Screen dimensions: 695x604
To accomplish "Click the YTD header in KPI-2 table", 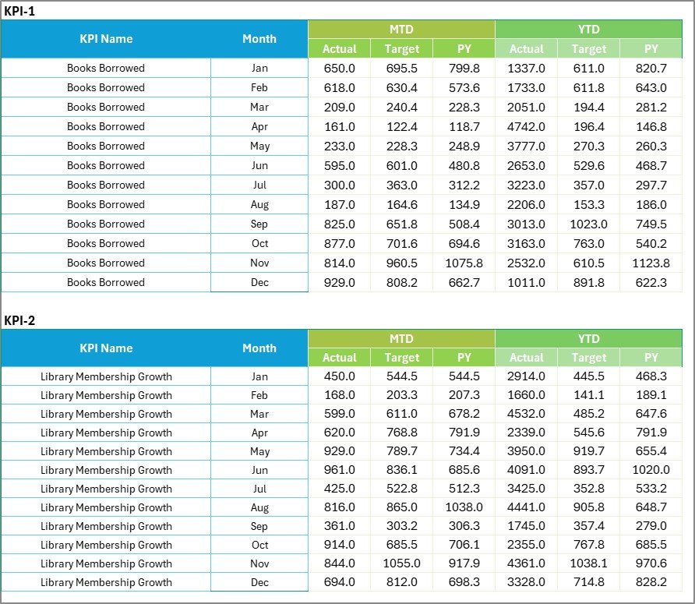I will 590,338.
